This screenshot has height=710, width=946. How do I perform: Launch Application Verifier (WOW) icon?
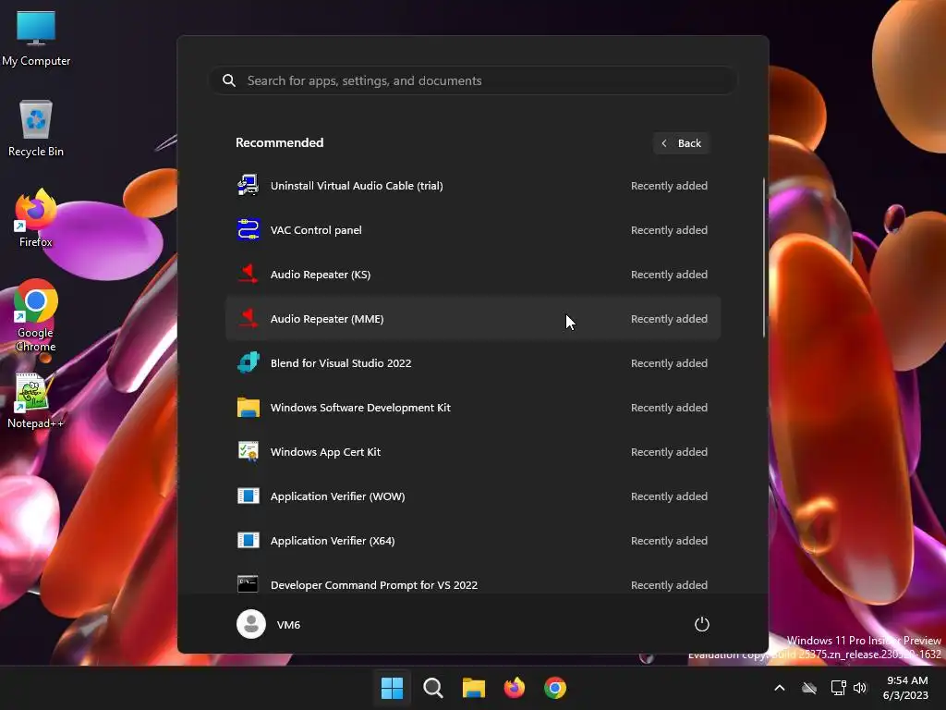[248, 496]
